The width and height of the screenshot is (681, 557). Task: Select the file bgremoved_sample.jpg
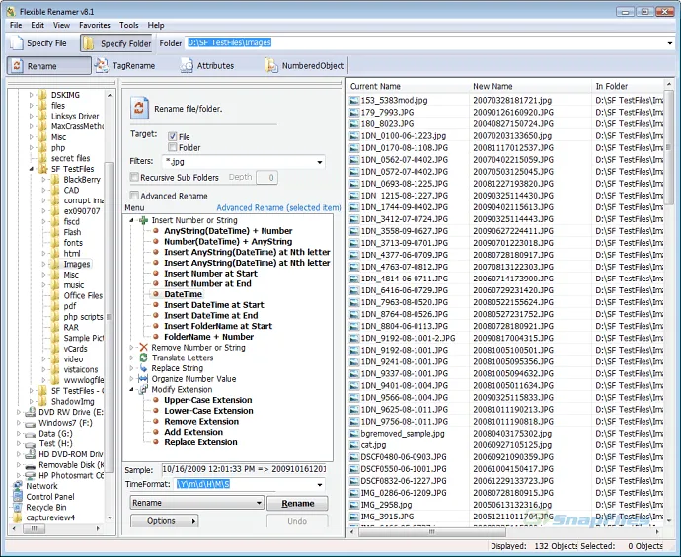pyautogui.click(x=403, y=434)
